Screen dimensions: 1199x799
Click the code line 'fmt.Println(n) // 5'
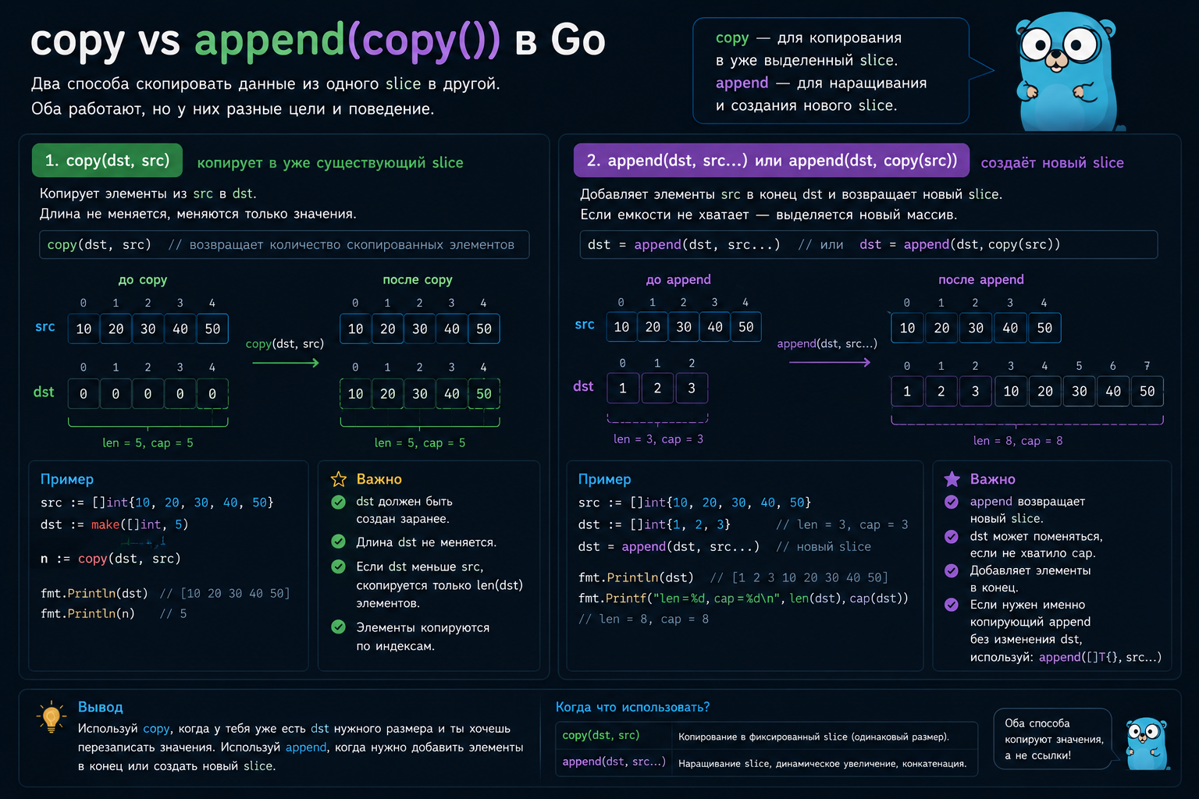113,613
